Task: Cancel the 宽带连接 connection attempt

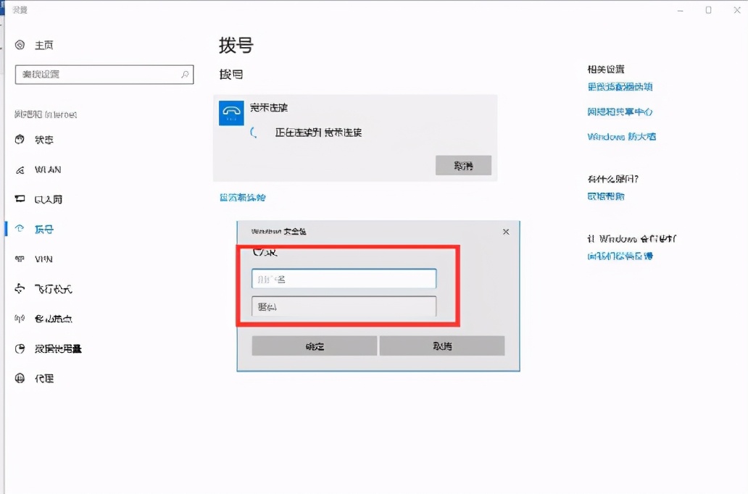Action: tap(463, 165)
